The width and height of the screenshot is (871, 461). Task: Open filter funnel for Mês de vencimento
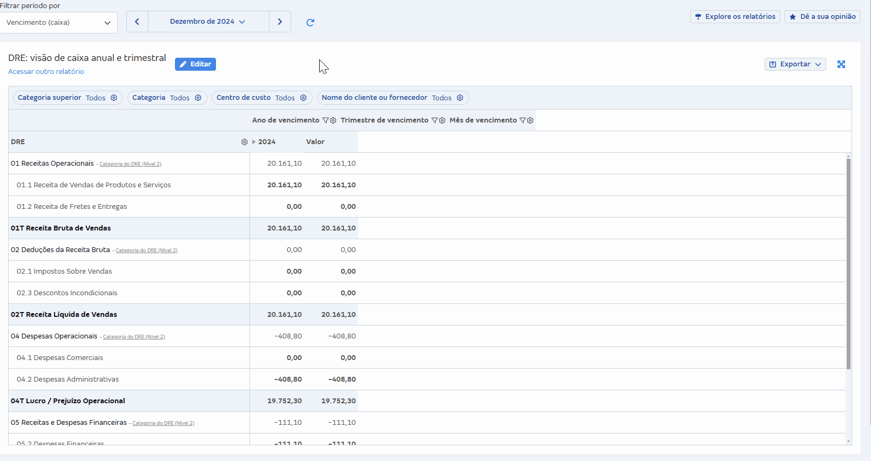523,120
